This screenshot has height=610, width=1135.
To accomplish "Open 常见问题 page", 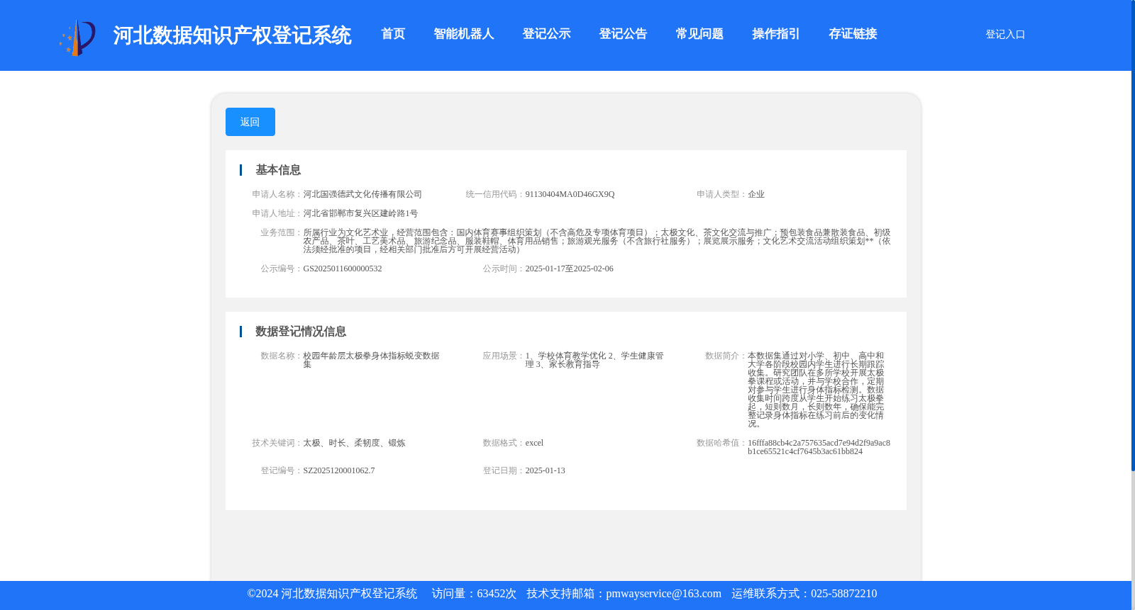I will [700, 34].
